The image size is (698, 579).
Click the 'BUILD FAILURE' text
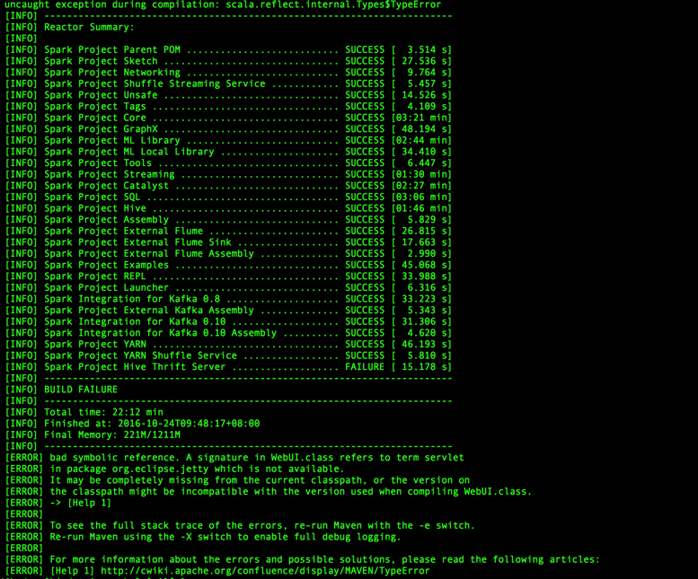point(81,390)
